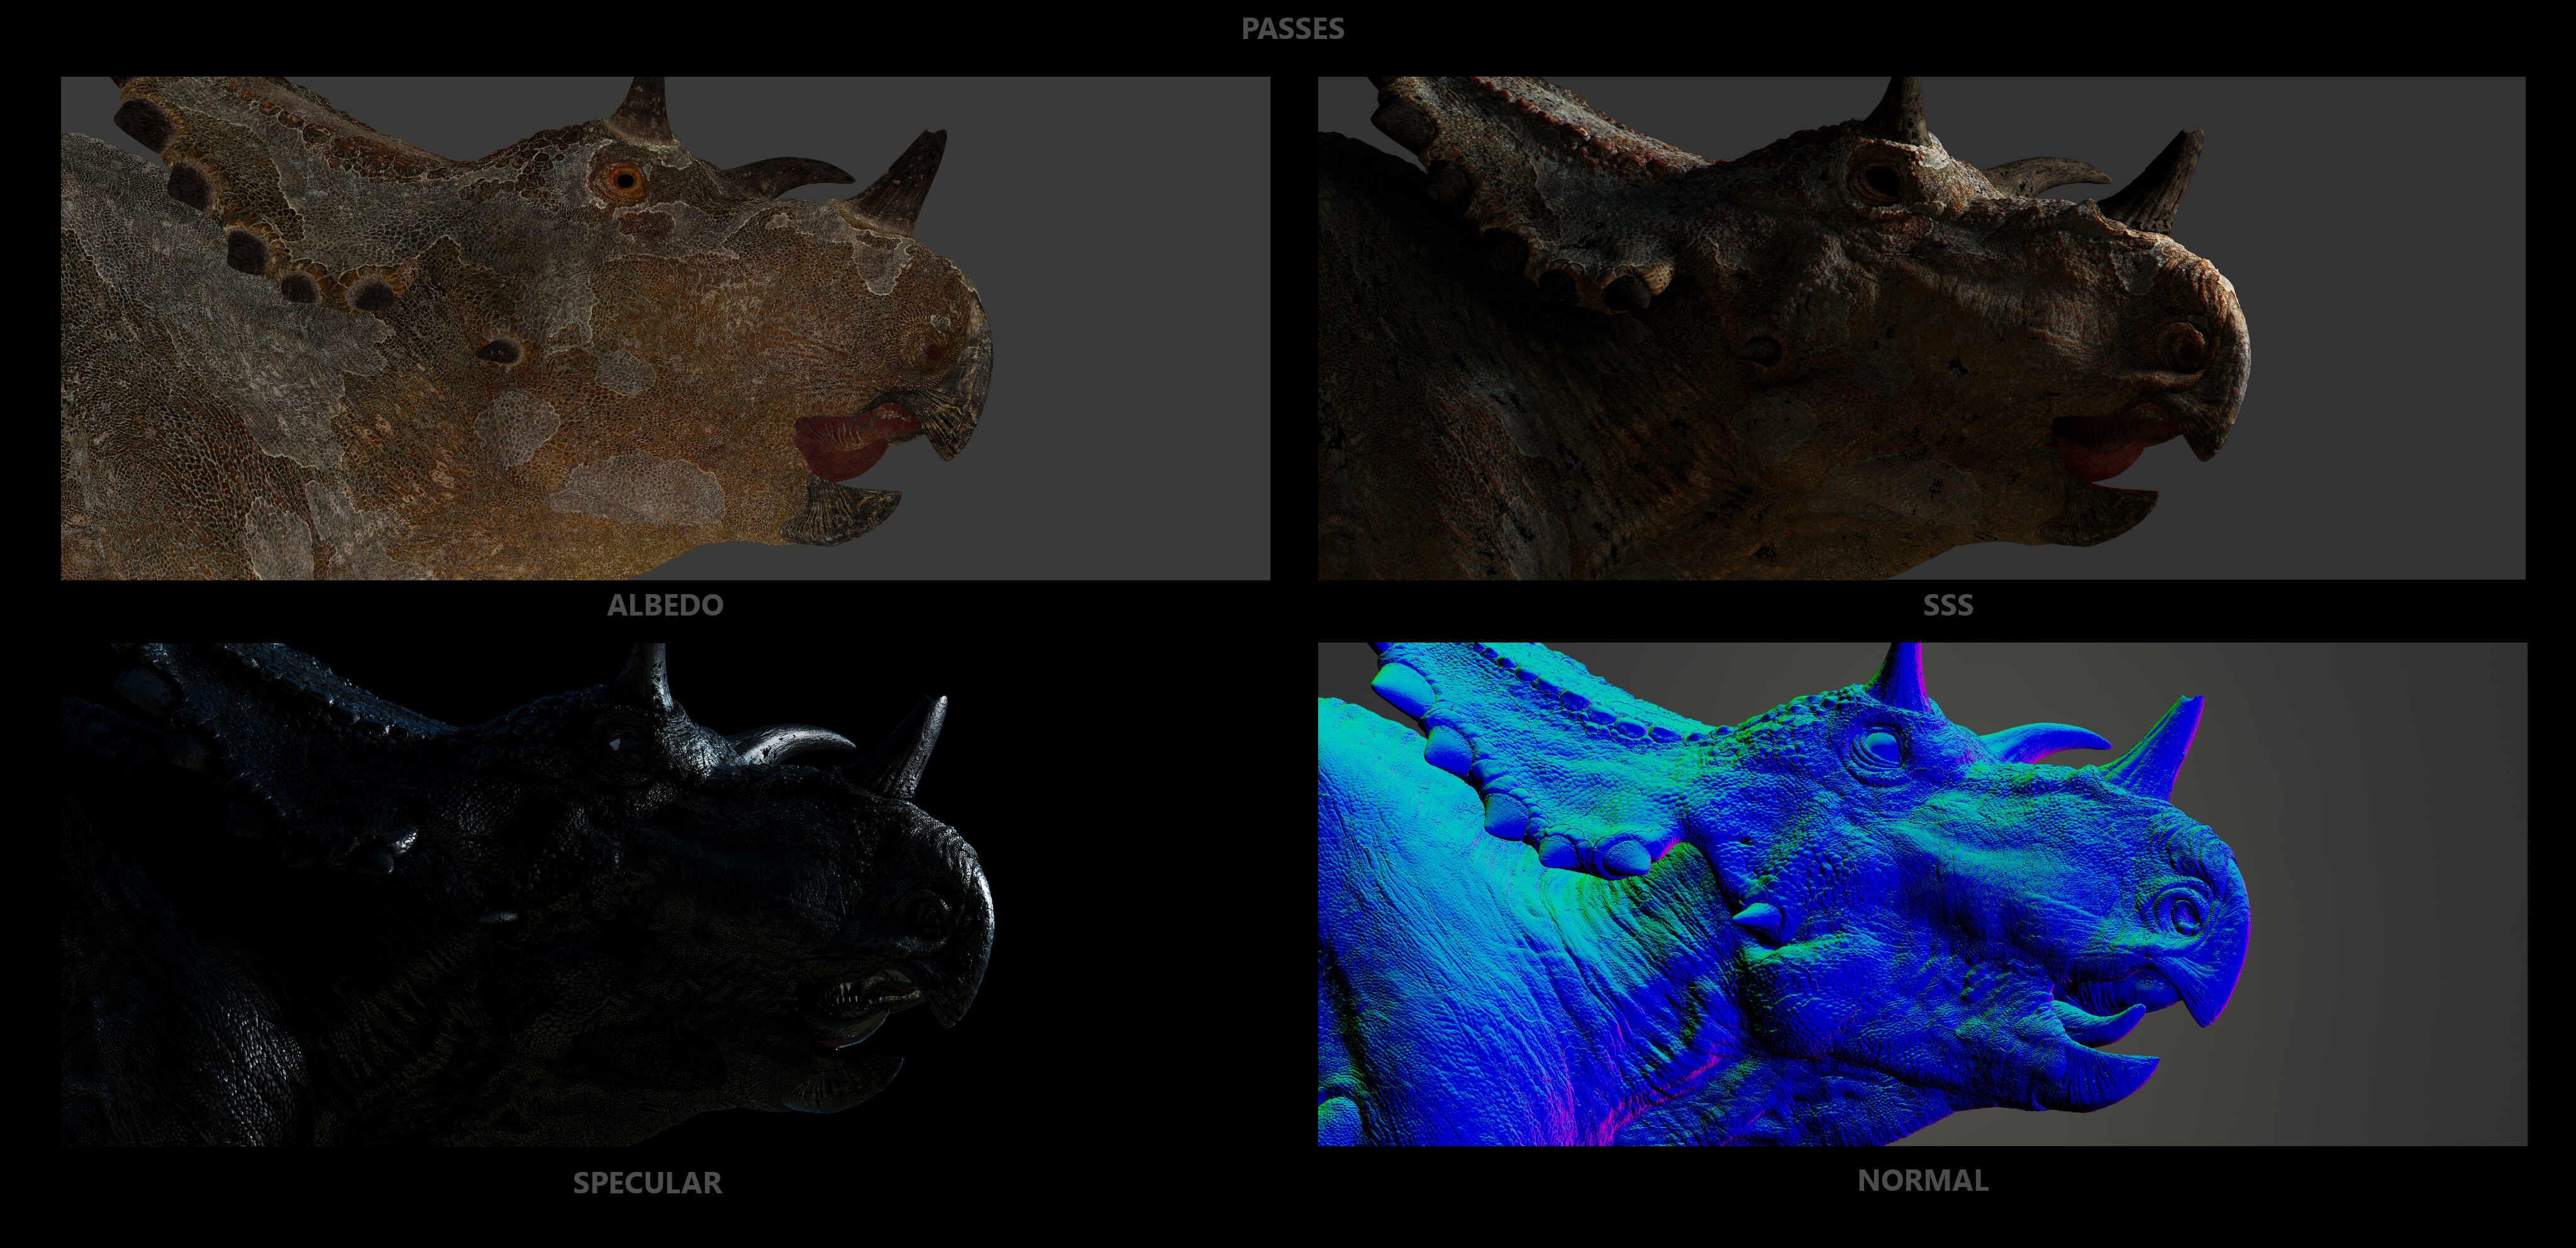Image resolution: width=2576 pixels, height=1248 pixels.
Task: Click the orange eye in Albedo render
Action: [626, 180]
